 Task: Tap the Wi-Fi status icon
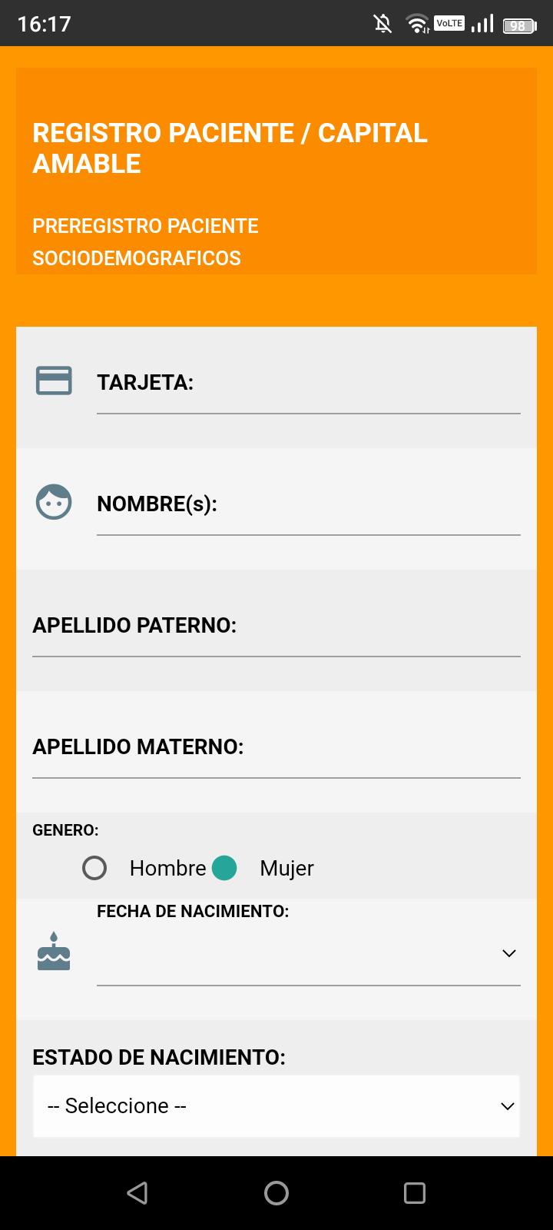418,24
